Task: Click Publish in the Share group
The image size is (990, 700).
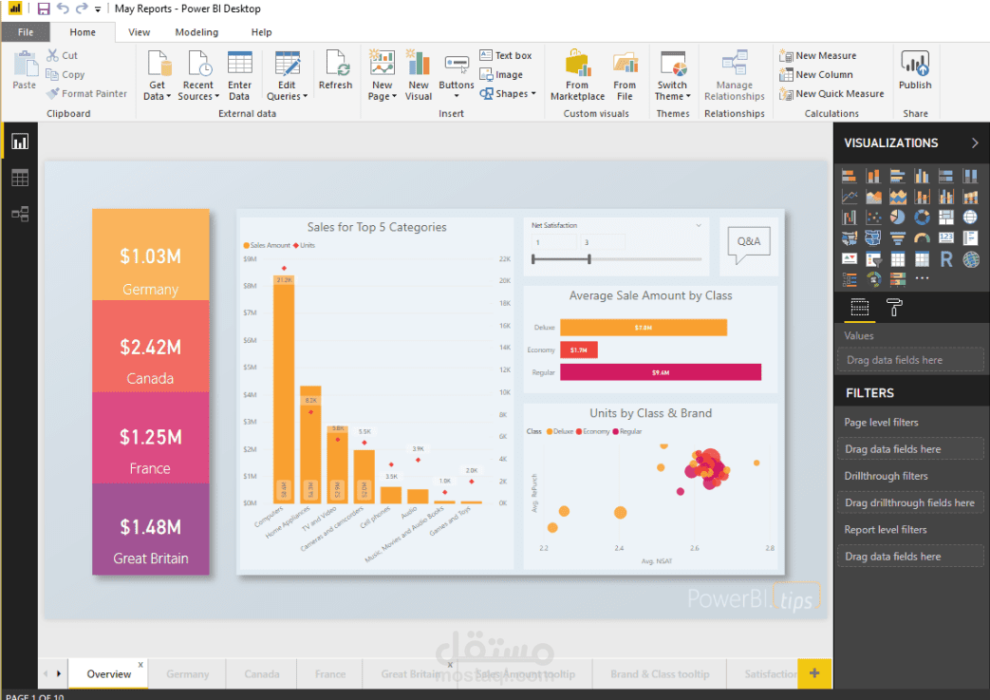Action: click(x=915, y=70)
